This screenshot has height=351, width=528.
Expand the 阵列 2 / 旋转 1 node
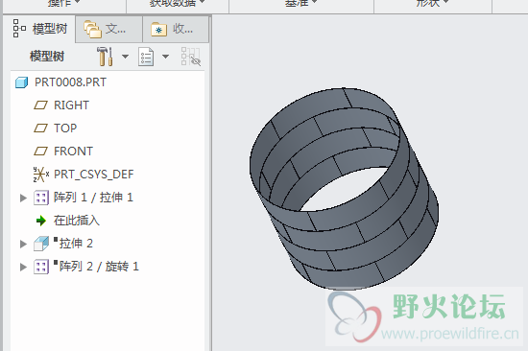pyautogui.click(x=23, y=267)
